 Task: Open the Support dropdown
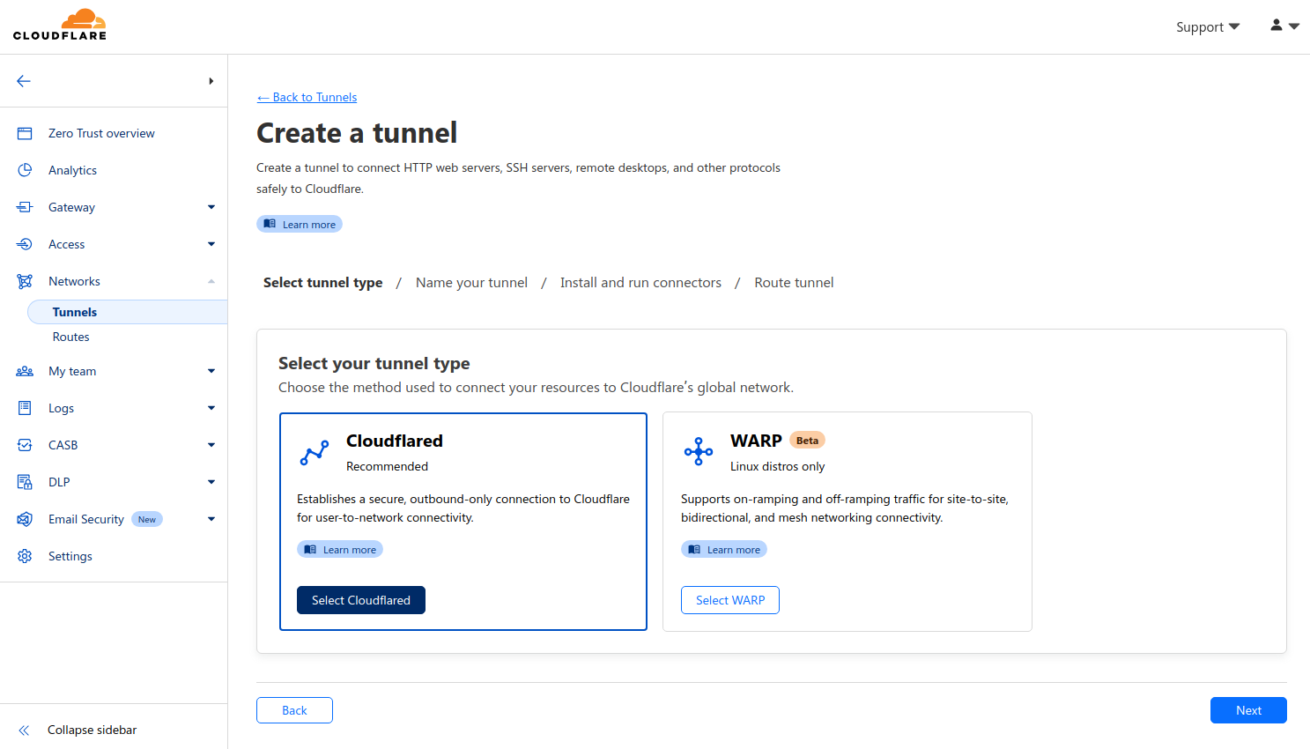click(1207, 27)
